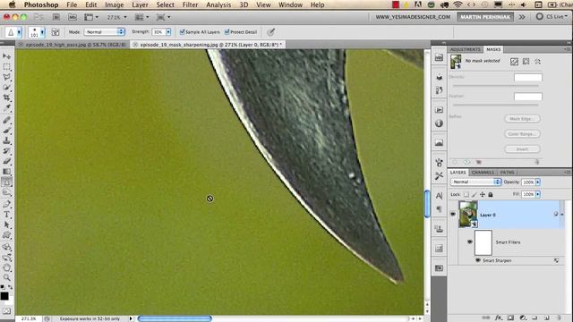Screen dimensions: 573x322
Task: Open the Image menu
Action: (x=114, y=4)
